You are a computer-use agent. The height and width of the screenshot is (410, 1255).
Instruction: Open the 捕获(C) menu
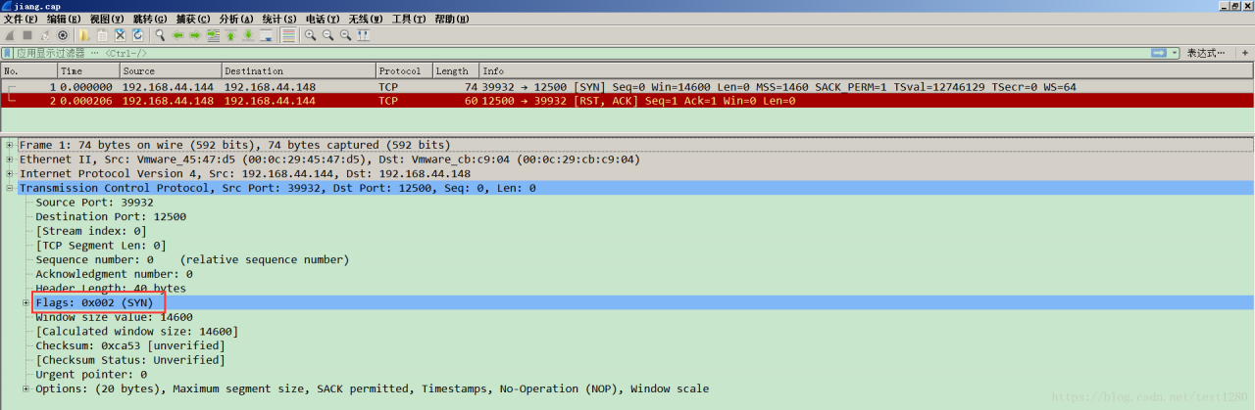(193, 19)
